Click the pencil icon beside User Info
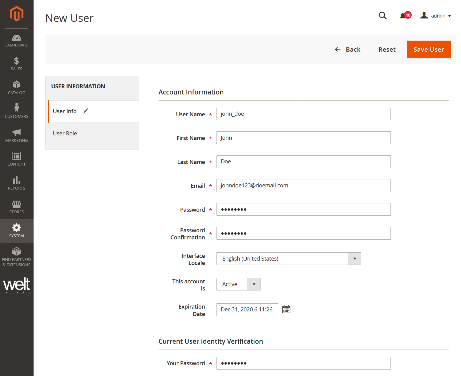Viewport: 461px width, 376px height. pos(86,111)
